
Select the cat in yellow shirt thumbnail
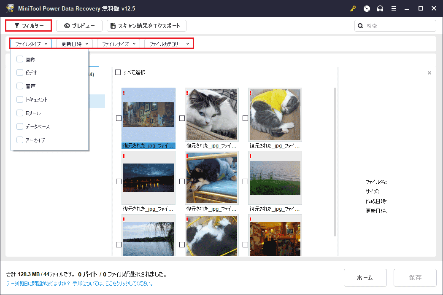pyautogui.click(x=275, y=115)
